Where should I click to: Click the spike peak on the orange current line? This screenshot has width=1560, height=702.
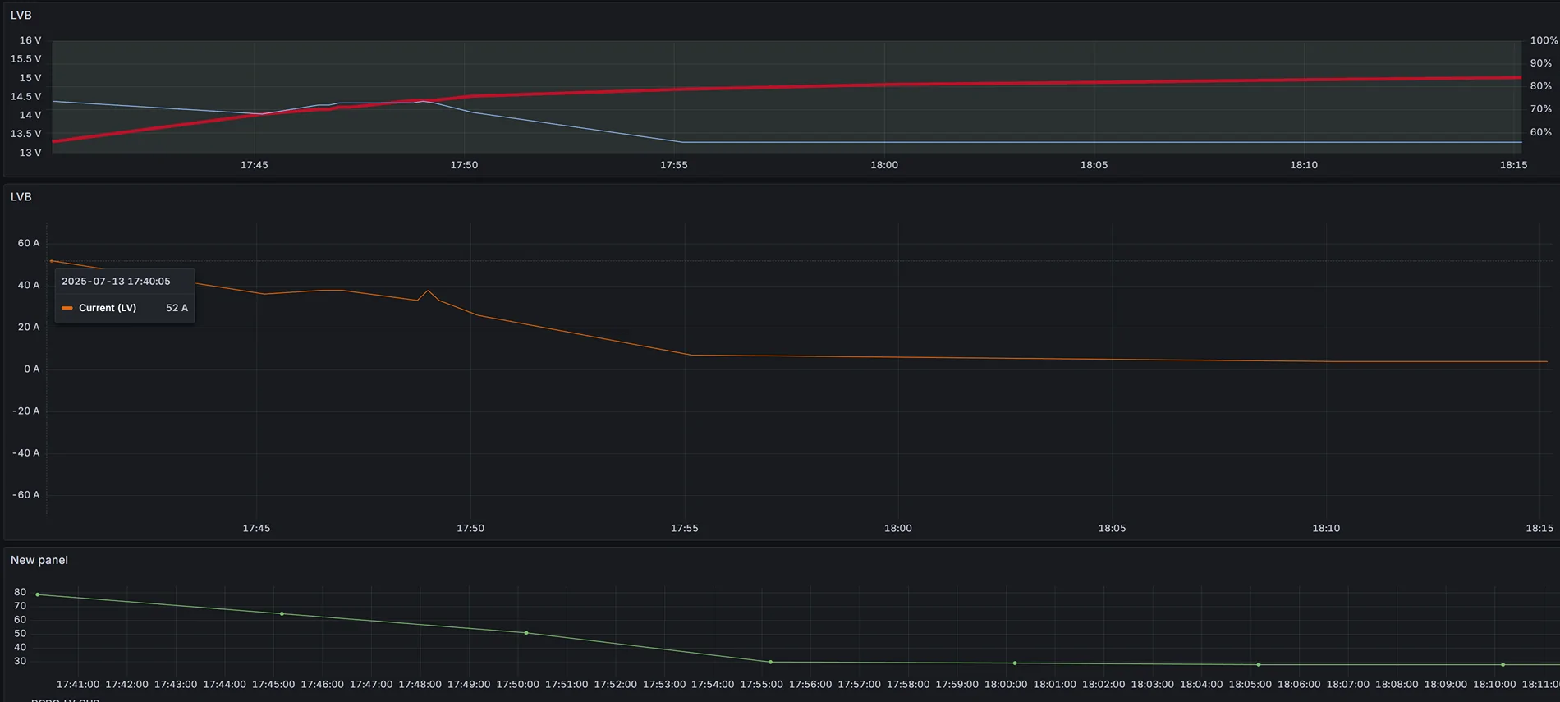pos(427,291)
